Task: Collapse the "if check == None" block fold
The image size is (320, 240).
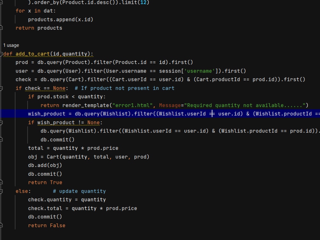Action: (x=1, y=88)
